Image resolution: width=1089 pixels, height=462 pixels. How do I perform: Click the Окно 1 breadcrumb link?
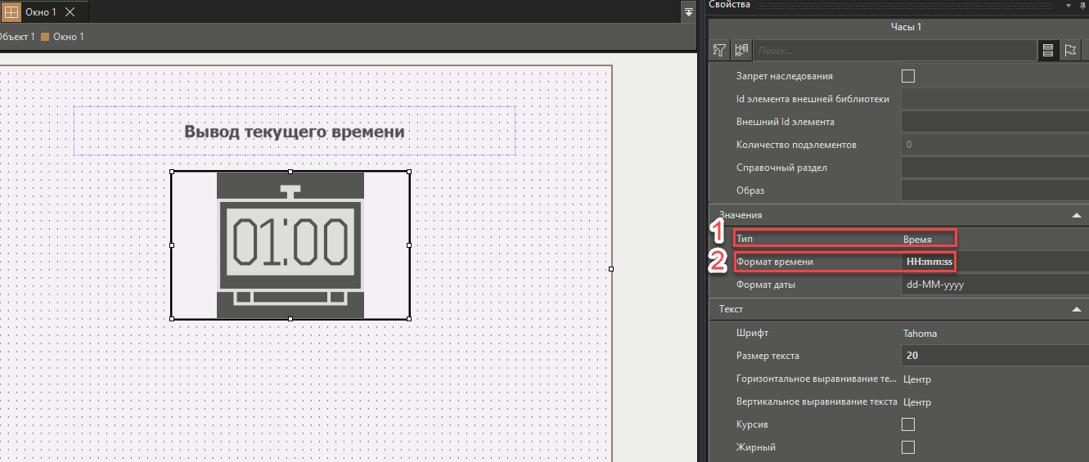(x=68, y=37)
